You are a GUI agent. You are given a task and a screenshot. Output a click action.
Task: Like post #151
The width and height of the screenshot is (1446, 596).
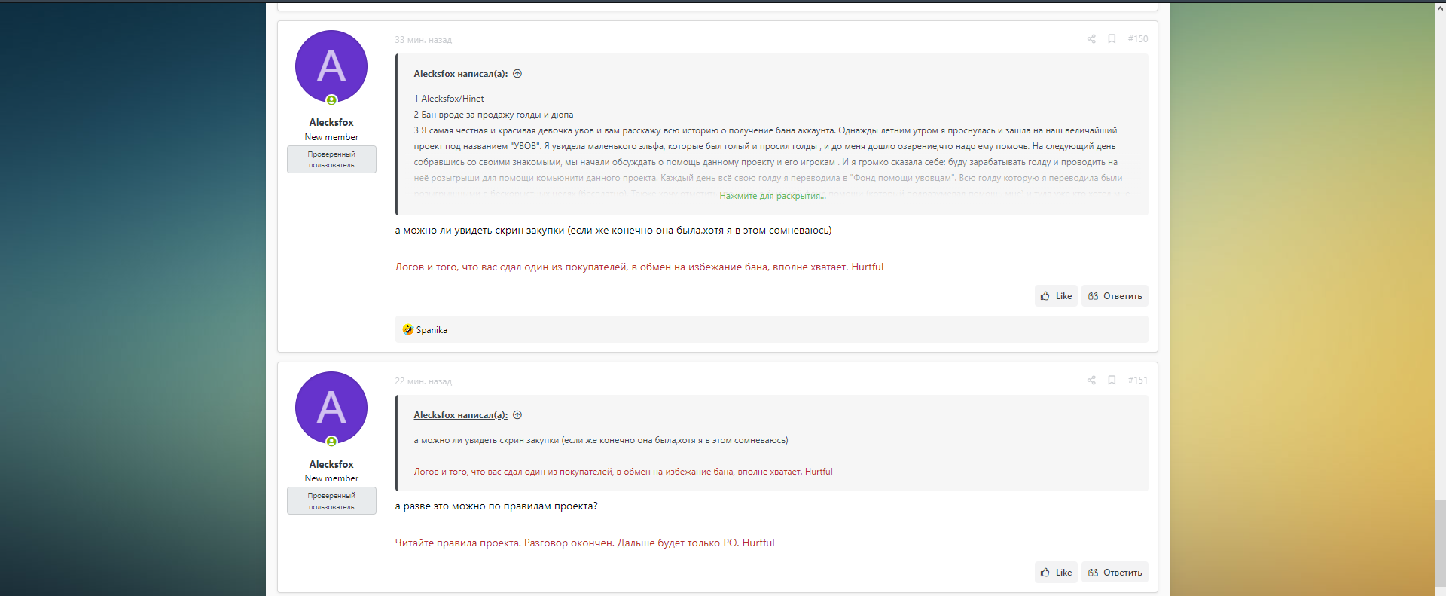pos(1056,573)
